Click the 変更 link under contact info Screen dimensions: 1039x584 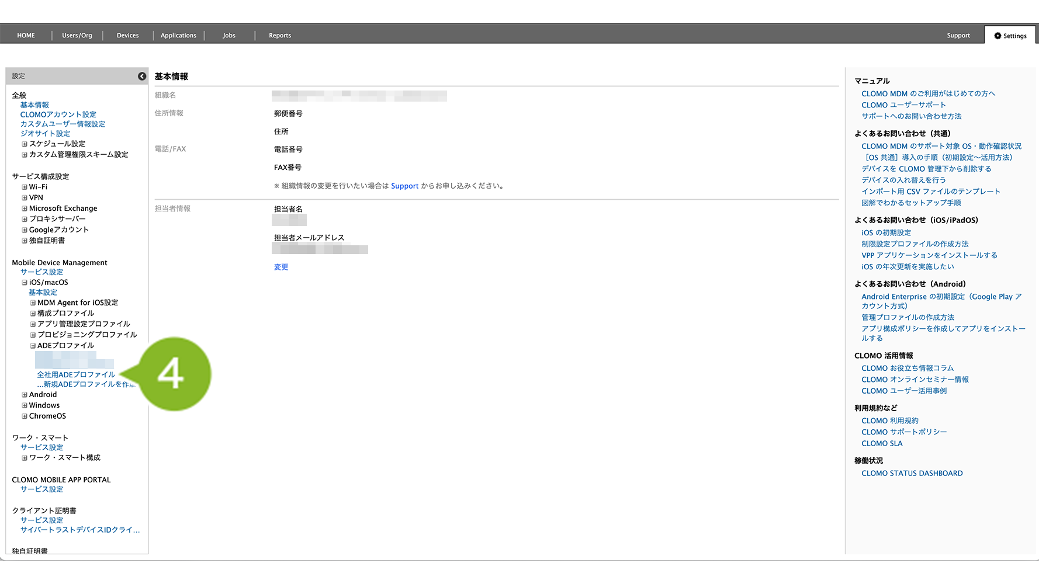pos(281,267)
